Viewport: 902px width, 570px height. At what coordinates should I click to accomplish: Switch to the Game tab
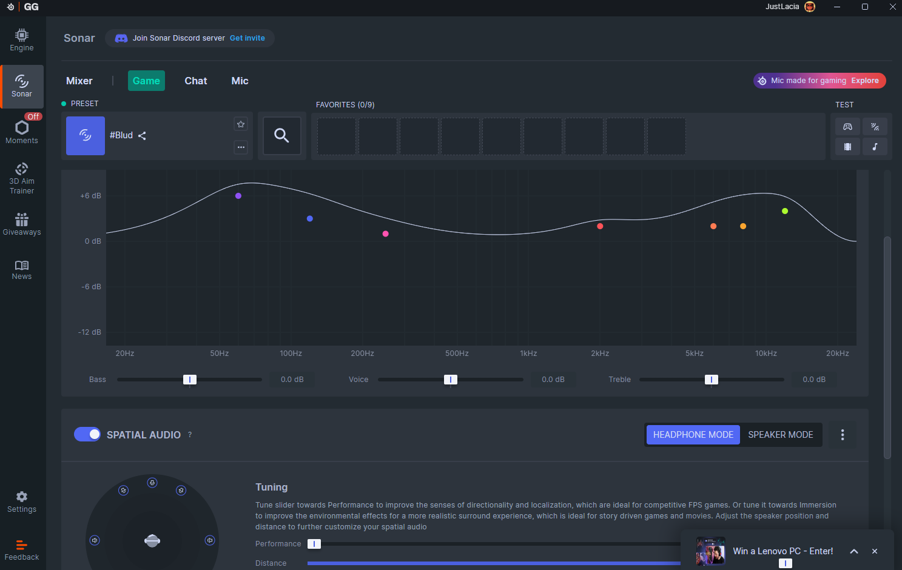click(x=146, y=81)
